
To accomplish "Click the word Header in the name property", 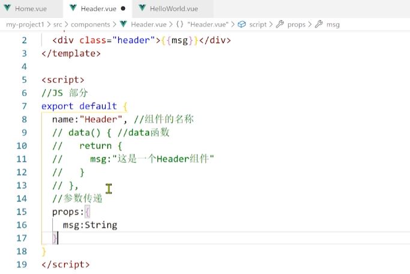I will [99, 120].
